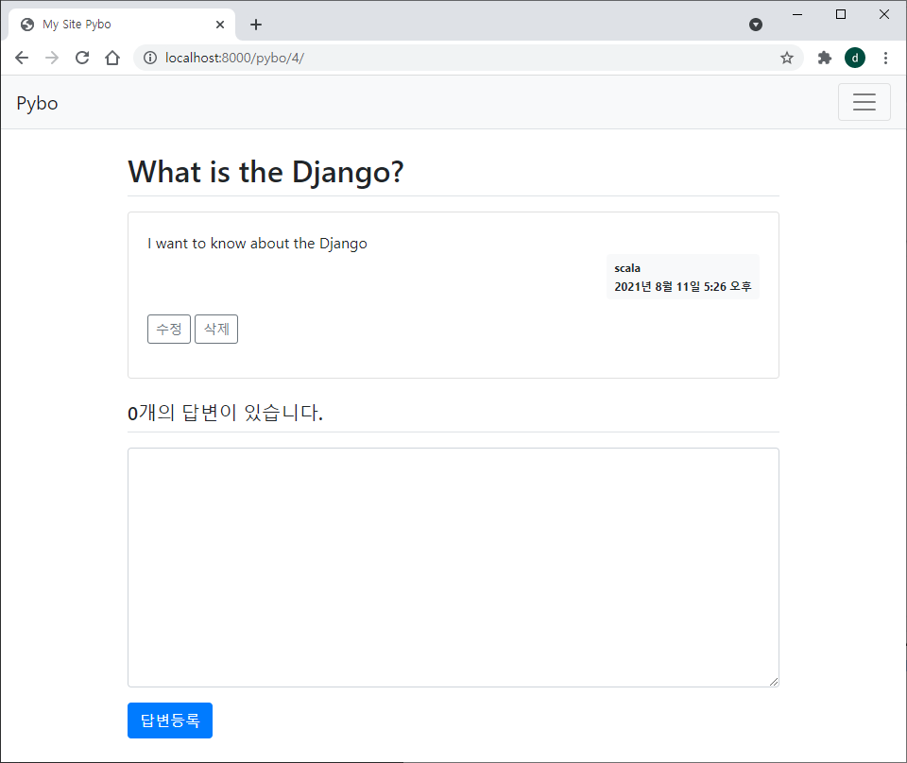
Task: Click the address bar URL
Action: pos(234,58)
